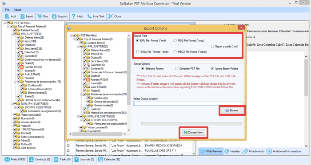Click the Browse button
This screenshot has height=165, width=311.
click(x=232, y=110)
